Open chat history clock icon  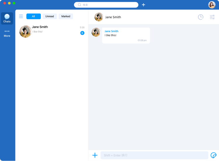tap(201, 17)
